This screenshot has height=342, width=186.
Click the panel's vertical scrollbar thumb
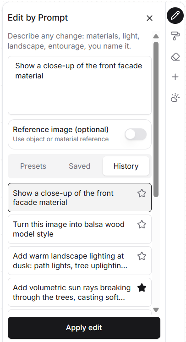156,120
